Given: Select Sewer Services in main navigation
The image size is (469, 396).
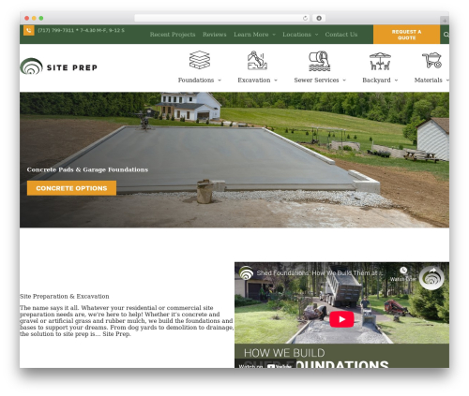Looking at the screenshot, I should (x=316, y=81).
